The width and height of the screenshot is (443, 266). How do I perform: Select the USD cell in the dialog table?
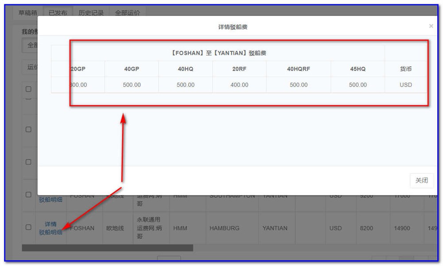point(405,85)
